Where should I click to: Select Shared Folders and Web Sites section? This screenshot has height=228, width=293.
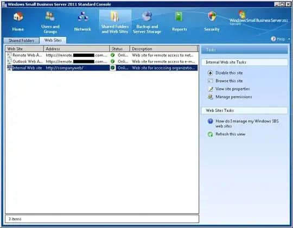(115, 23)
